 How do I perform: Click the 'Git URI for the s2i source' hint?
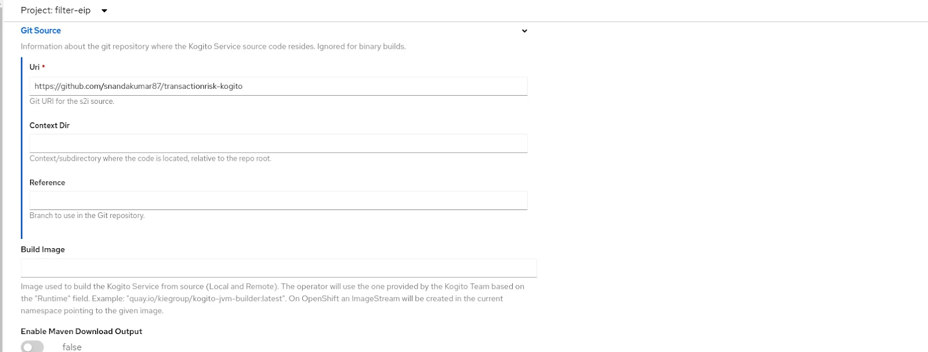(72, 101)
